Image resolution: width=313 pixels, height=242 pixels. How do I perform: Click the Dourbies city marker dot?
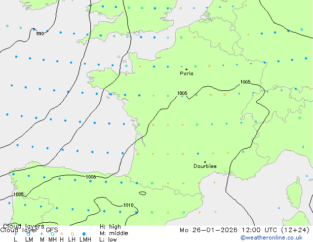(205, 162)
